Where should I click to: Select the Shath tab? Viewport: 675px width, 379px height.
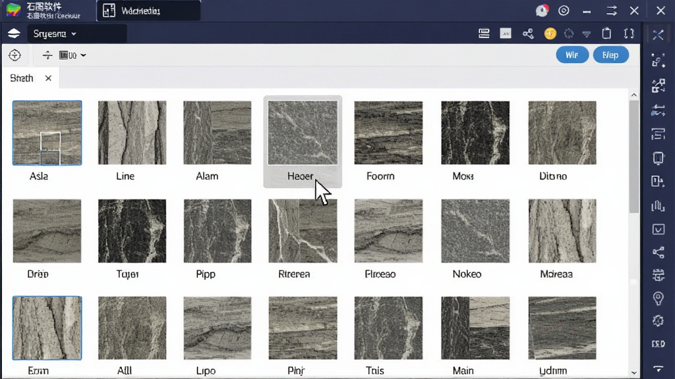pos(22,78)
